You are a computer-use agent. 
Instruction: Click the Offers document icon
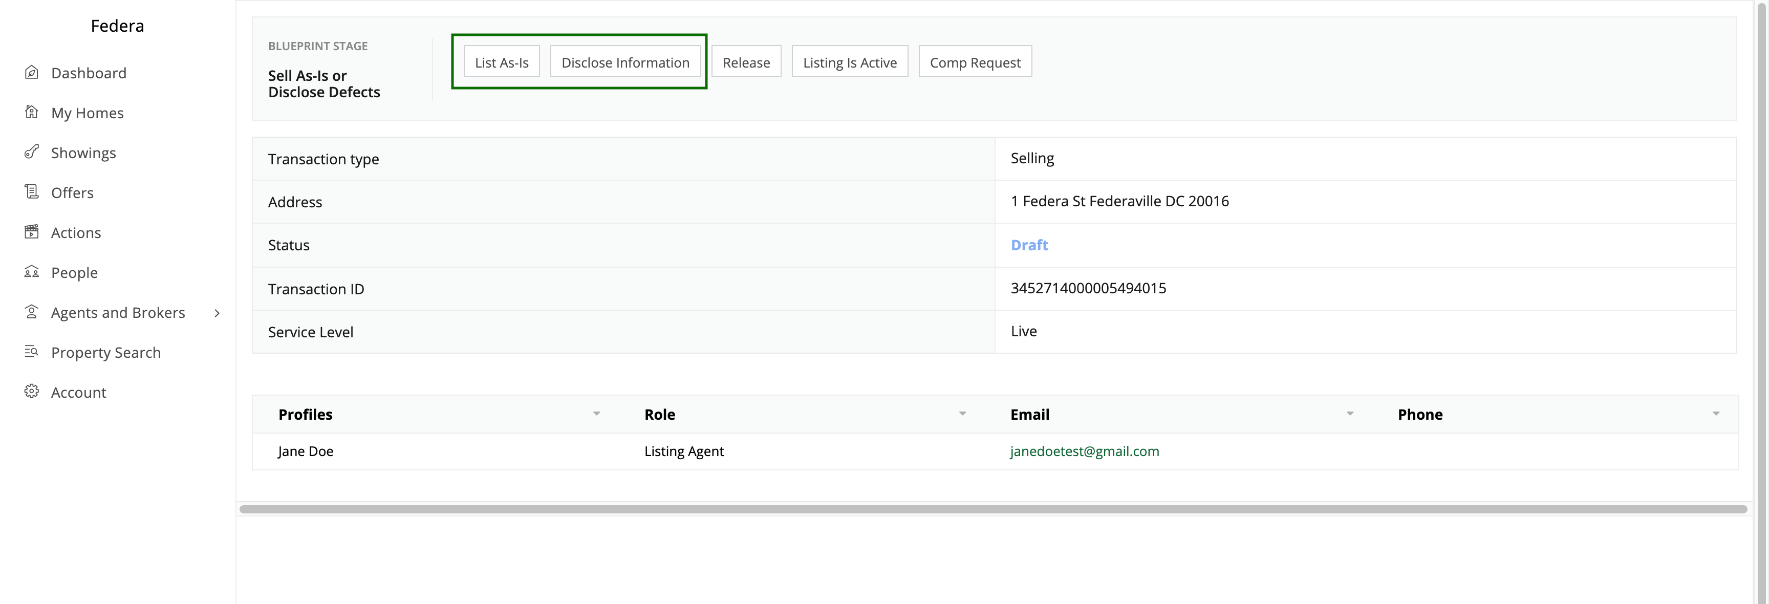pyautogui.click(x=32, y=191)
